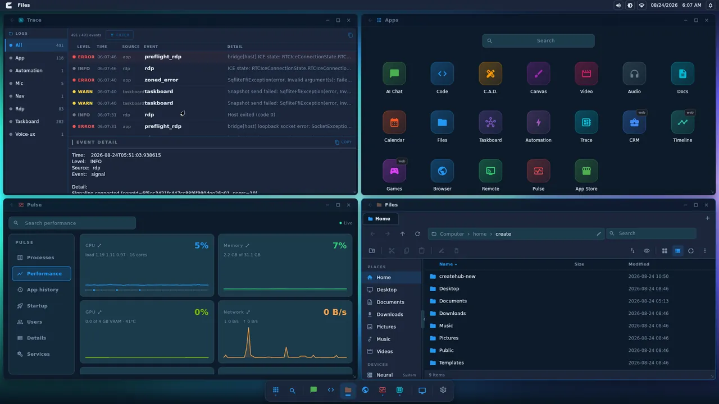Click the Copy button in Event Detail
Screen dimensions: 719x404
[343, 142]
